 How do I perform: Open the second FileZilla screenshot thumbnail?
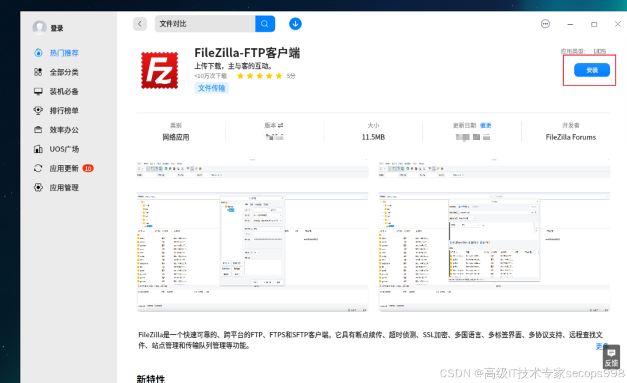[494, 235]
